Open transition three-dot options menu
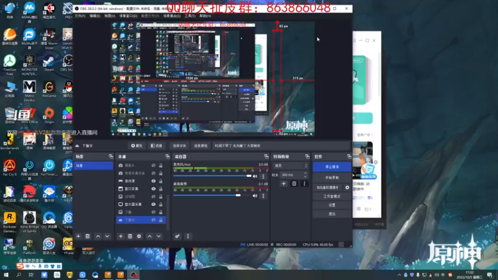The height and width of the screenshot is (280, 498). point(304,184)
